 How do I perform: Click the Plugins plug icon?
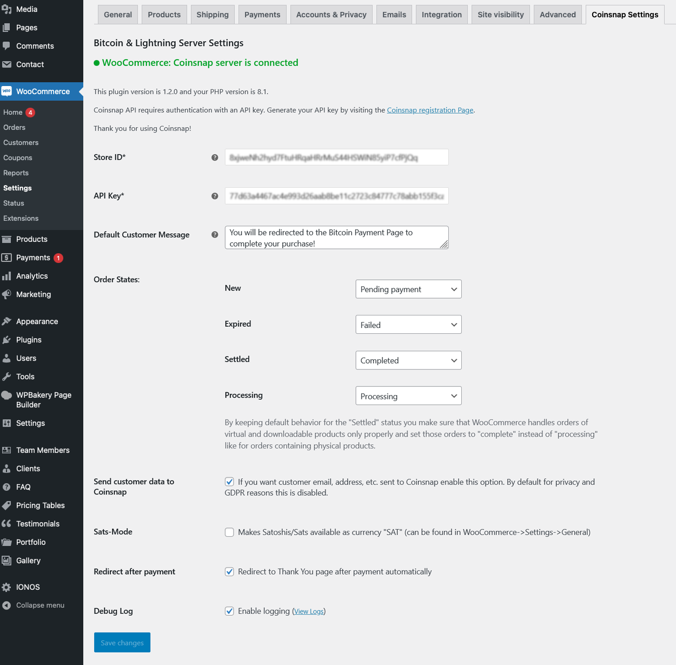tap(6, 340)
